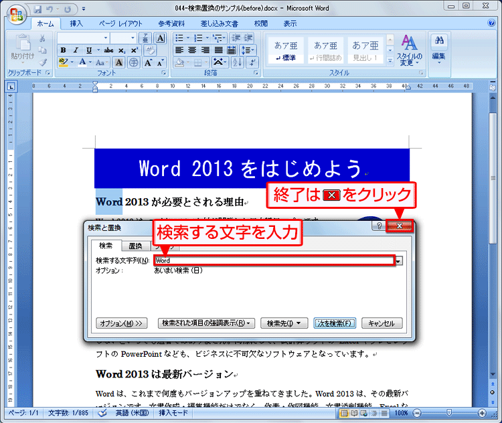Open the 検索先 dropdown button

point(284,323)
